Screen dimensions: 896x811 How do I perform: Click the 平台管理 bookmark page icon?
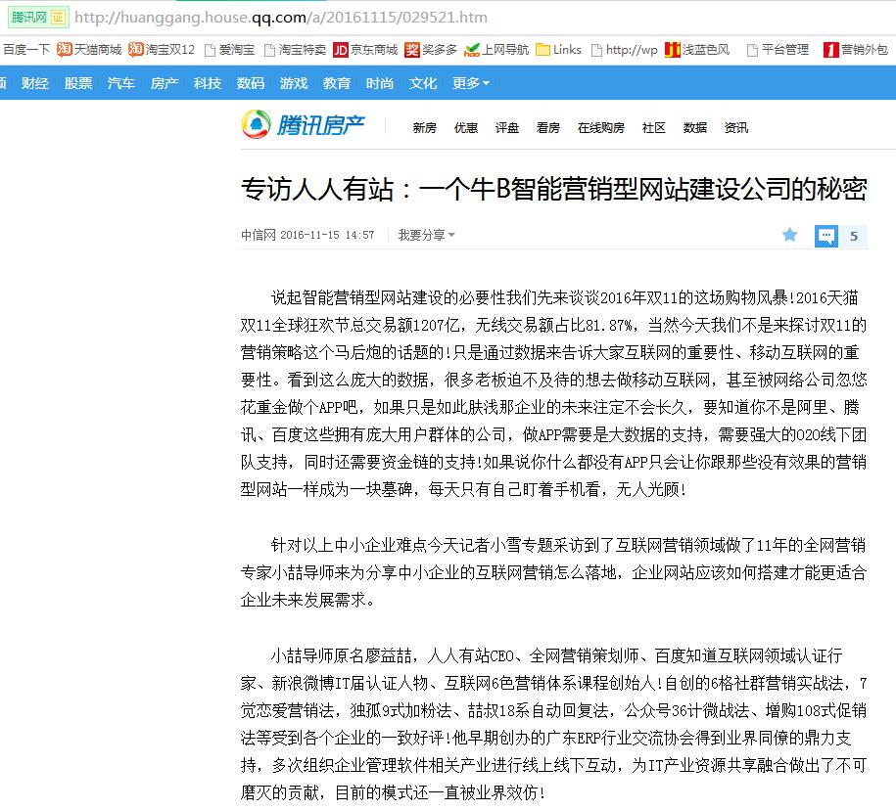coord(753,50)
